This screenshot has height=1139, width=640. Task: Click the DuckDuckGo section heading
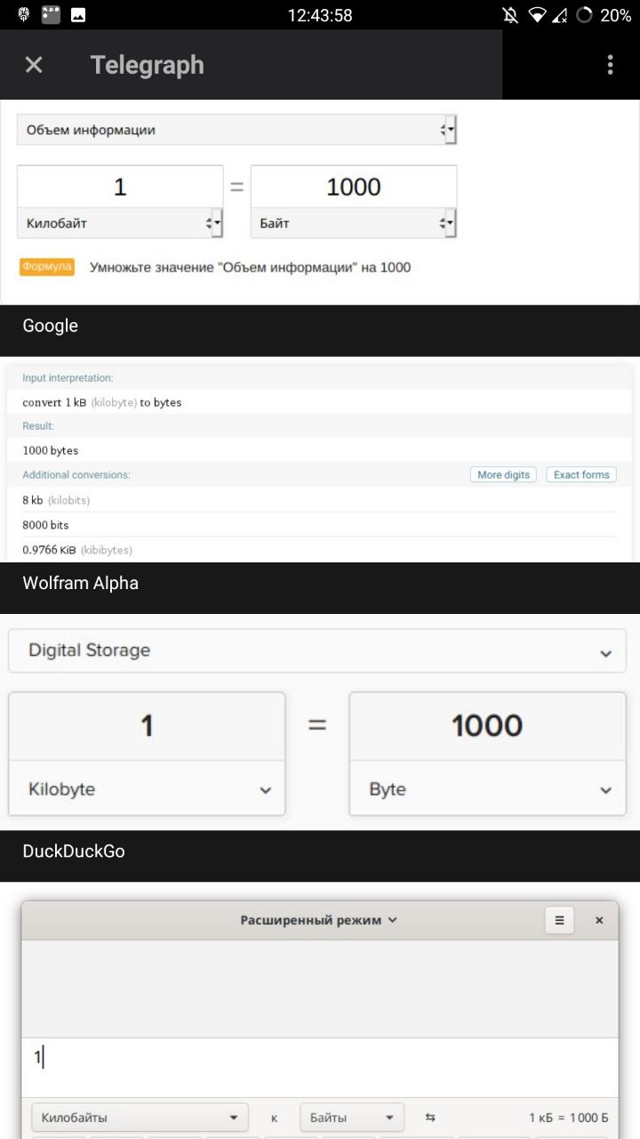(x=74, y=851)
